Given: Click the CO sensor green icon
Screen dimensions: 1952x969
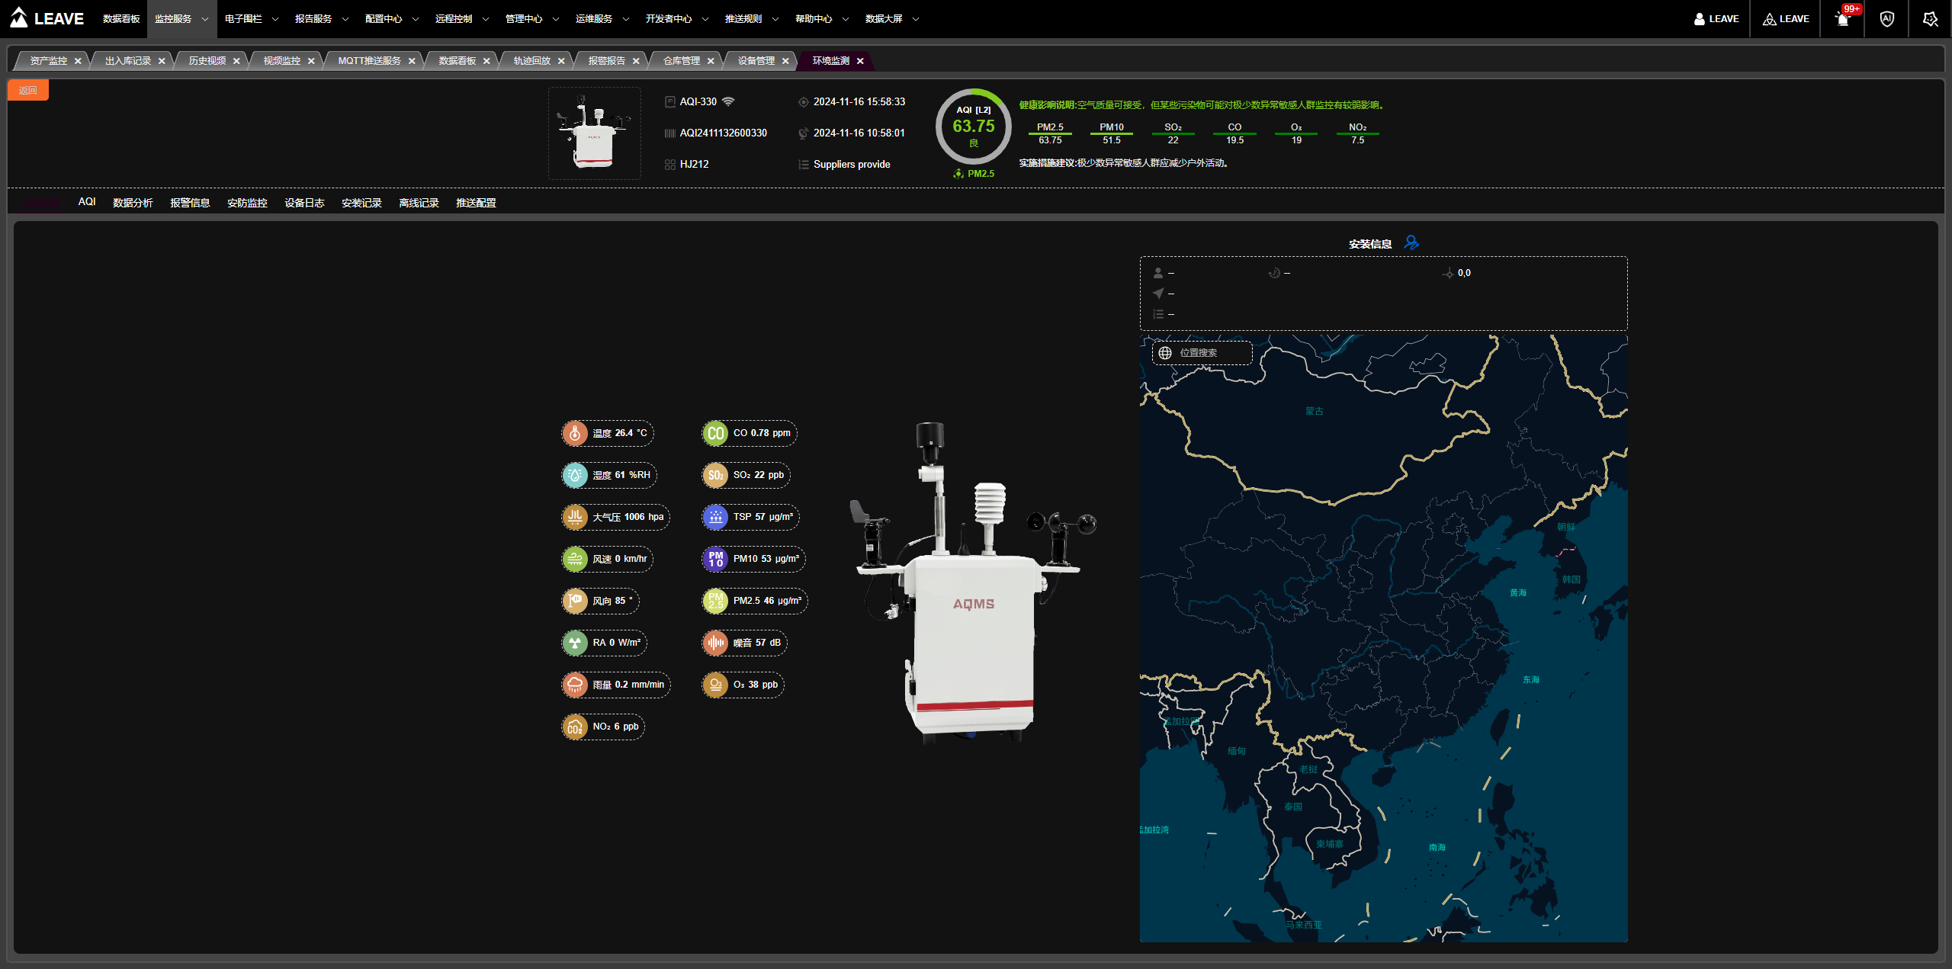Looking at the screenshot, I should click(715, 433).
